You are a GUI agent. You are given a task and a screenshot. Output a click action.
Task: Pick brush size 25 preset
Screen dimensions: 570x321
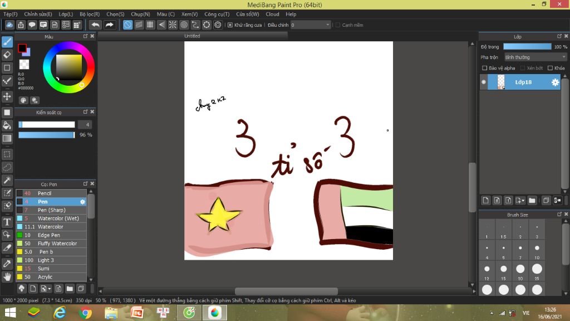pyautogui.click(x=537, y=271)
